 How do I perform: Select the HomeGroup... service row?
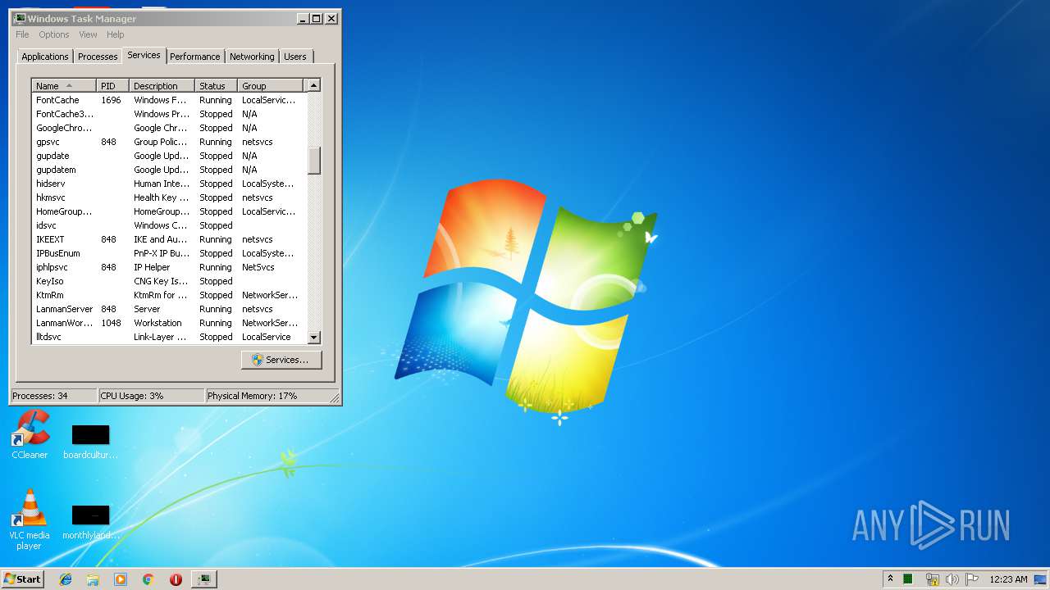(169, 211)
